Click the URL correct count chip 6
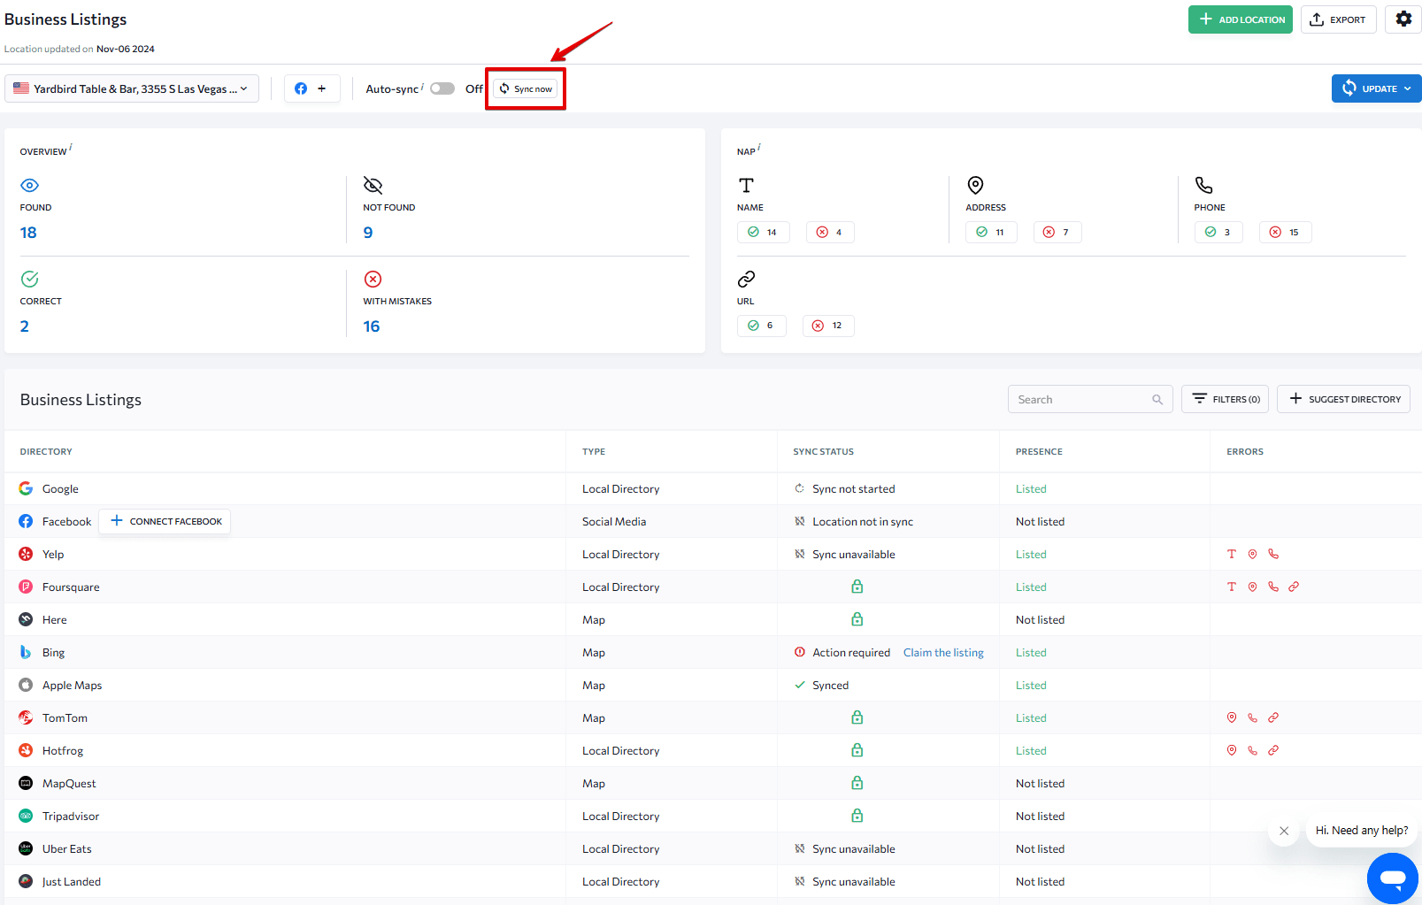 coord(761,326)
